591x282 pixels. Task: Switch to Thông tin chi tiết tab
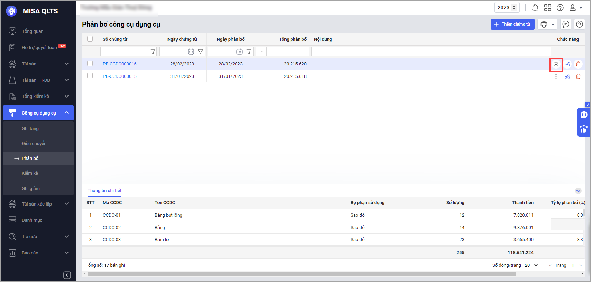104,191
